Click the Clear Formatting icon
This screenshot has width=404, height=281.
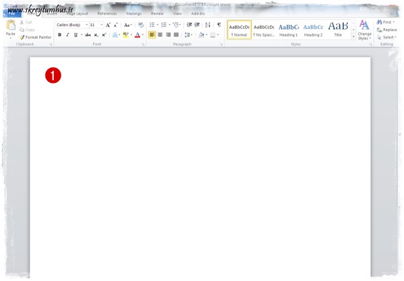click(x=141, y=25)
